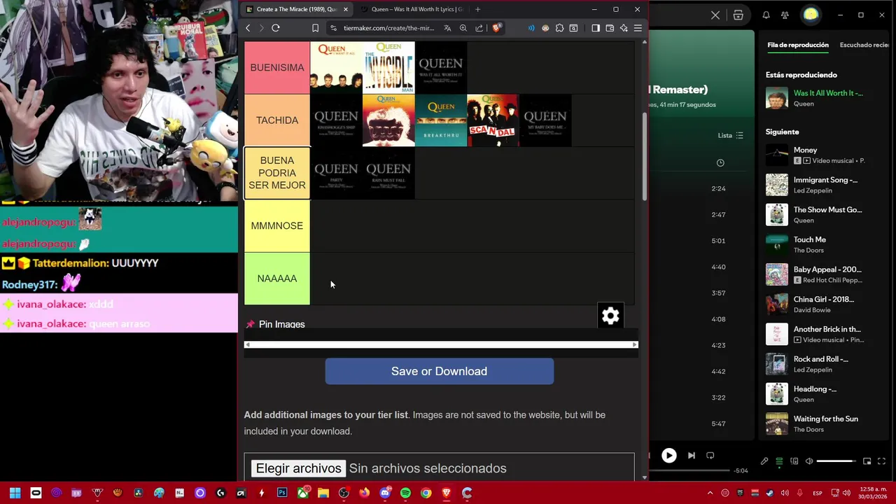Click the page vertical scrollbar thumb
Viewport: 896px width, 504px height.
(645, 157)
